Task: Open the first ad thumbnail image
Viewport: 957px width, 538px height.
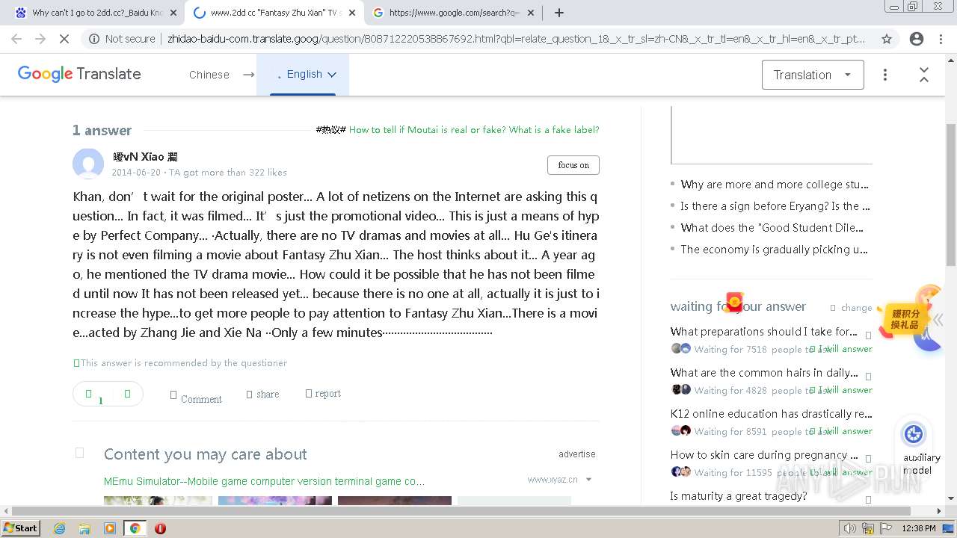Action: 158,501
